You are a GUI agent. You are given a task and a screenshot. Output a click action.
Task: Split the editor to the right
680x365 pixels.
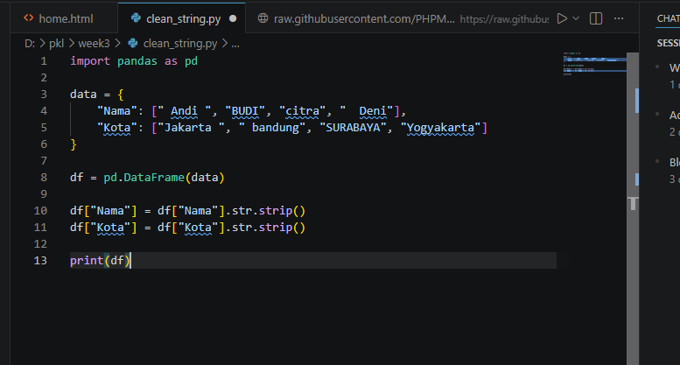[596, 18]
